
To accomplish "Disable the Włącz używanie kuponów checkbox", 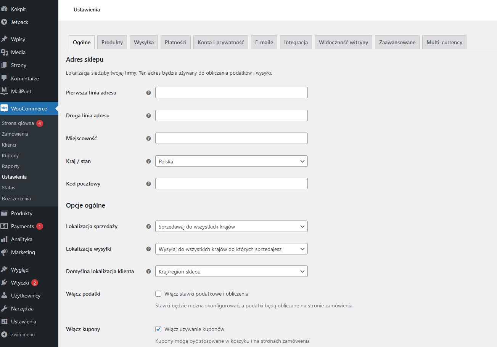I will click(158, 329).
